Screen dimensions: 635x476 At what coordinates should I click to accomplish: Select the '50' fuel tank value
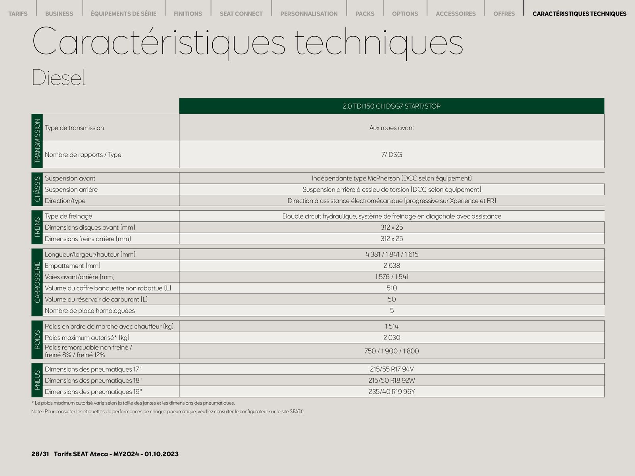[392, 299]
